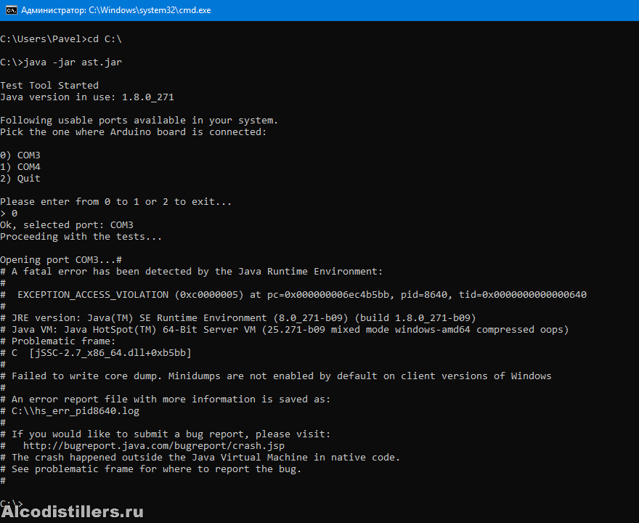Click 'If you would like to submit' line
This screenshot has height=523, width=639.
click(x=166, y=434)
